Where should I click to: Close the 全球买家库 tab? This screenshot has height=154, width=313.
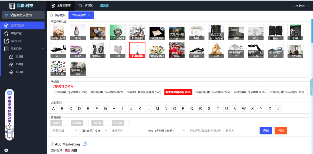tap(89, 15)
